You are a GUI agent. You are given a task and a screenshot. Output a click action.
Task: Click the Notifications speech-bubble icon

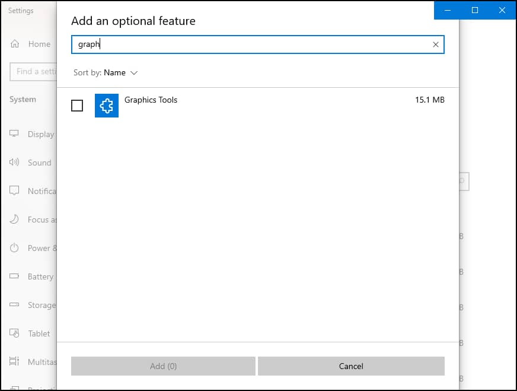tap(14, 190)
